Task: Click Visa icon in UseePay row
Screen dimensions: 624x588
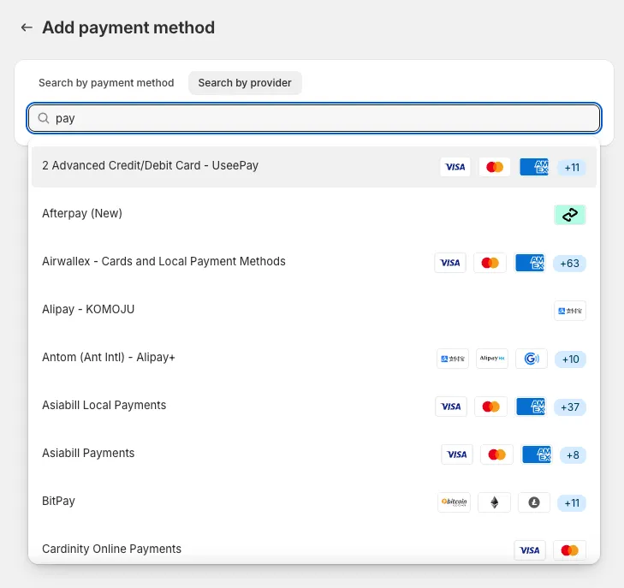Action: click(x=455, y=167)
